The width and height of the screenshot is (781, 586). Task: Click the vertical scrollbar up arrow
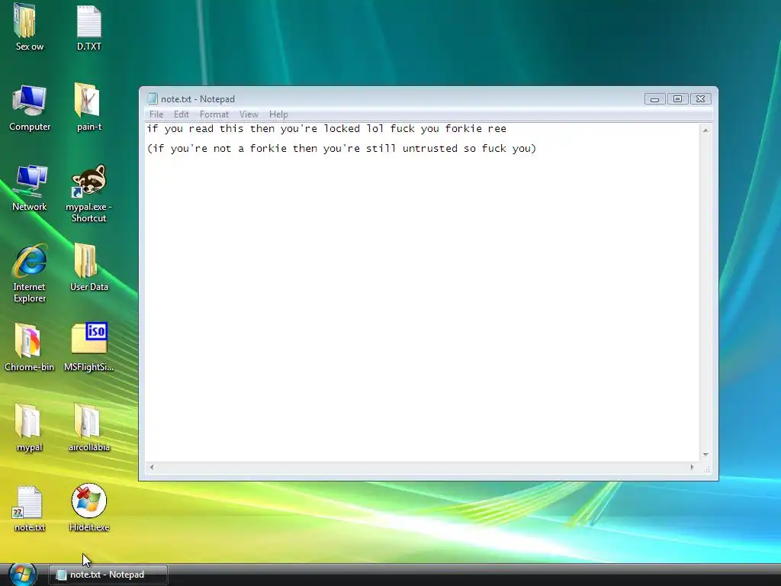[705, 130]
